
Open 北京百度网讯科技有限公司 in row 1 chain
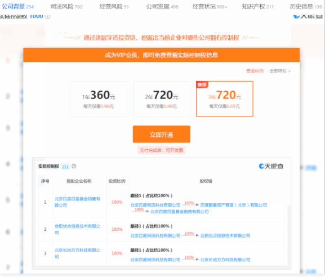[155, 205]
